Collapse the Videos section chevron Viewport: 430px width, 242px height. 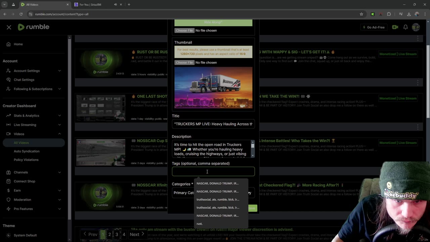tap(59, 134)
